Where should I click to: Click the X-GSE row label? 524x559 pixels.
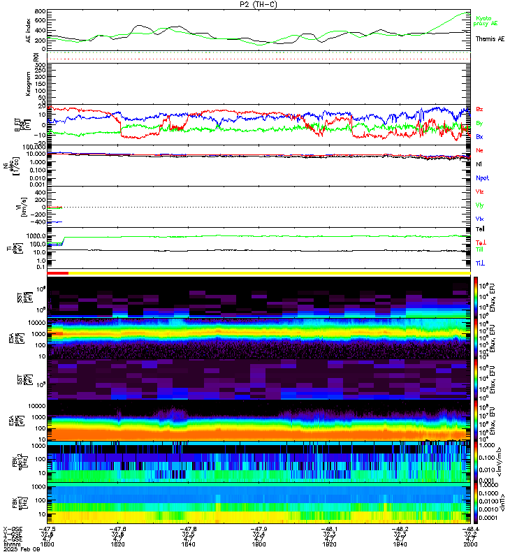(x=13, y=529)
